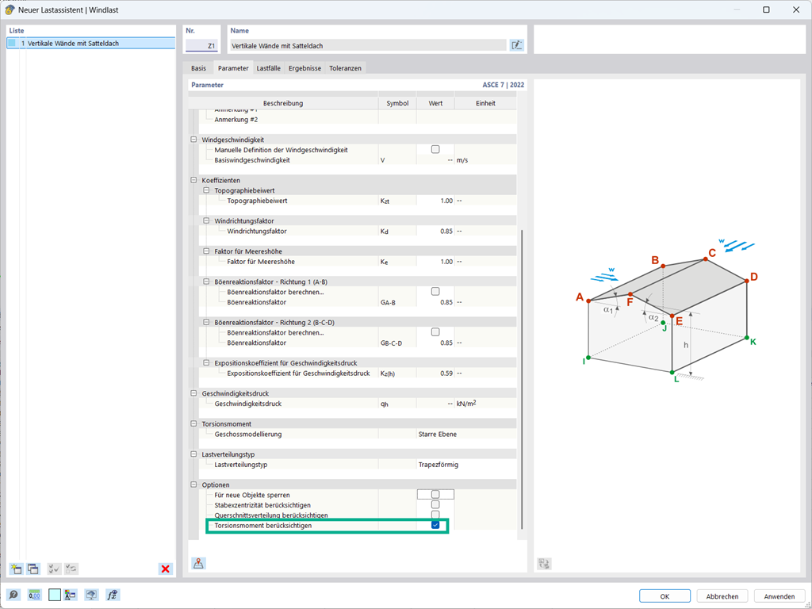Collapse the Optionen group
The image size is (812, 609).
click(193, 485)
